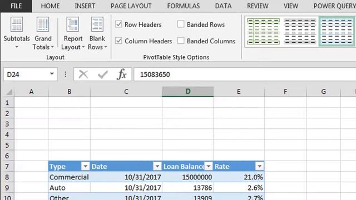Open the Report Layout menu
The width and height of the screenshot is (356, 200).
point(73,33)
